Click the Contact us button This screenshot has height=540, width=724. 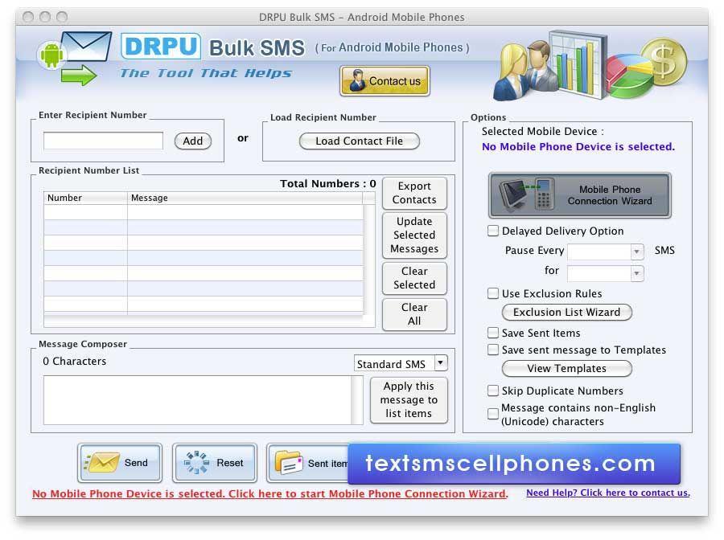tap(385, 80)
